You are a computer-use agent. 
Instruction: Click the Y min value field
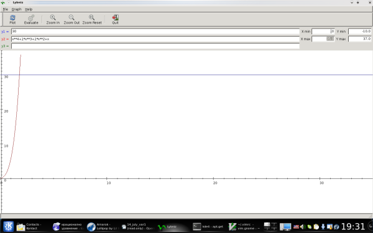360,32
